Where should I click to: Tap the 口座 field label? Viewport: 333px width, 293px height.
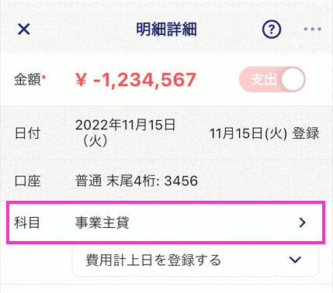coord(27,181)
